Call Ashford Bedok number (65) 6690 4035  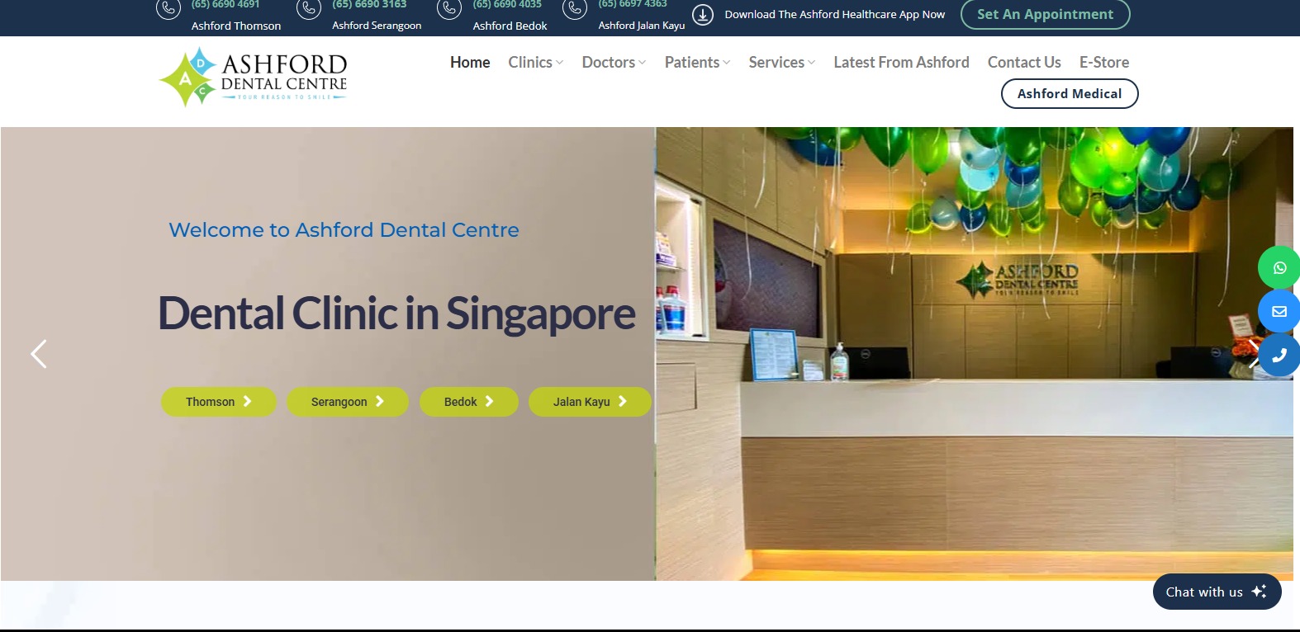click(507, 4)
